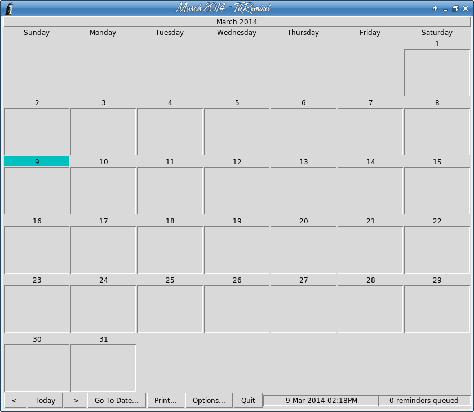Select the highlighted day 9 label
This screenshot has width=474, height=412.
[x=37, y=162]
